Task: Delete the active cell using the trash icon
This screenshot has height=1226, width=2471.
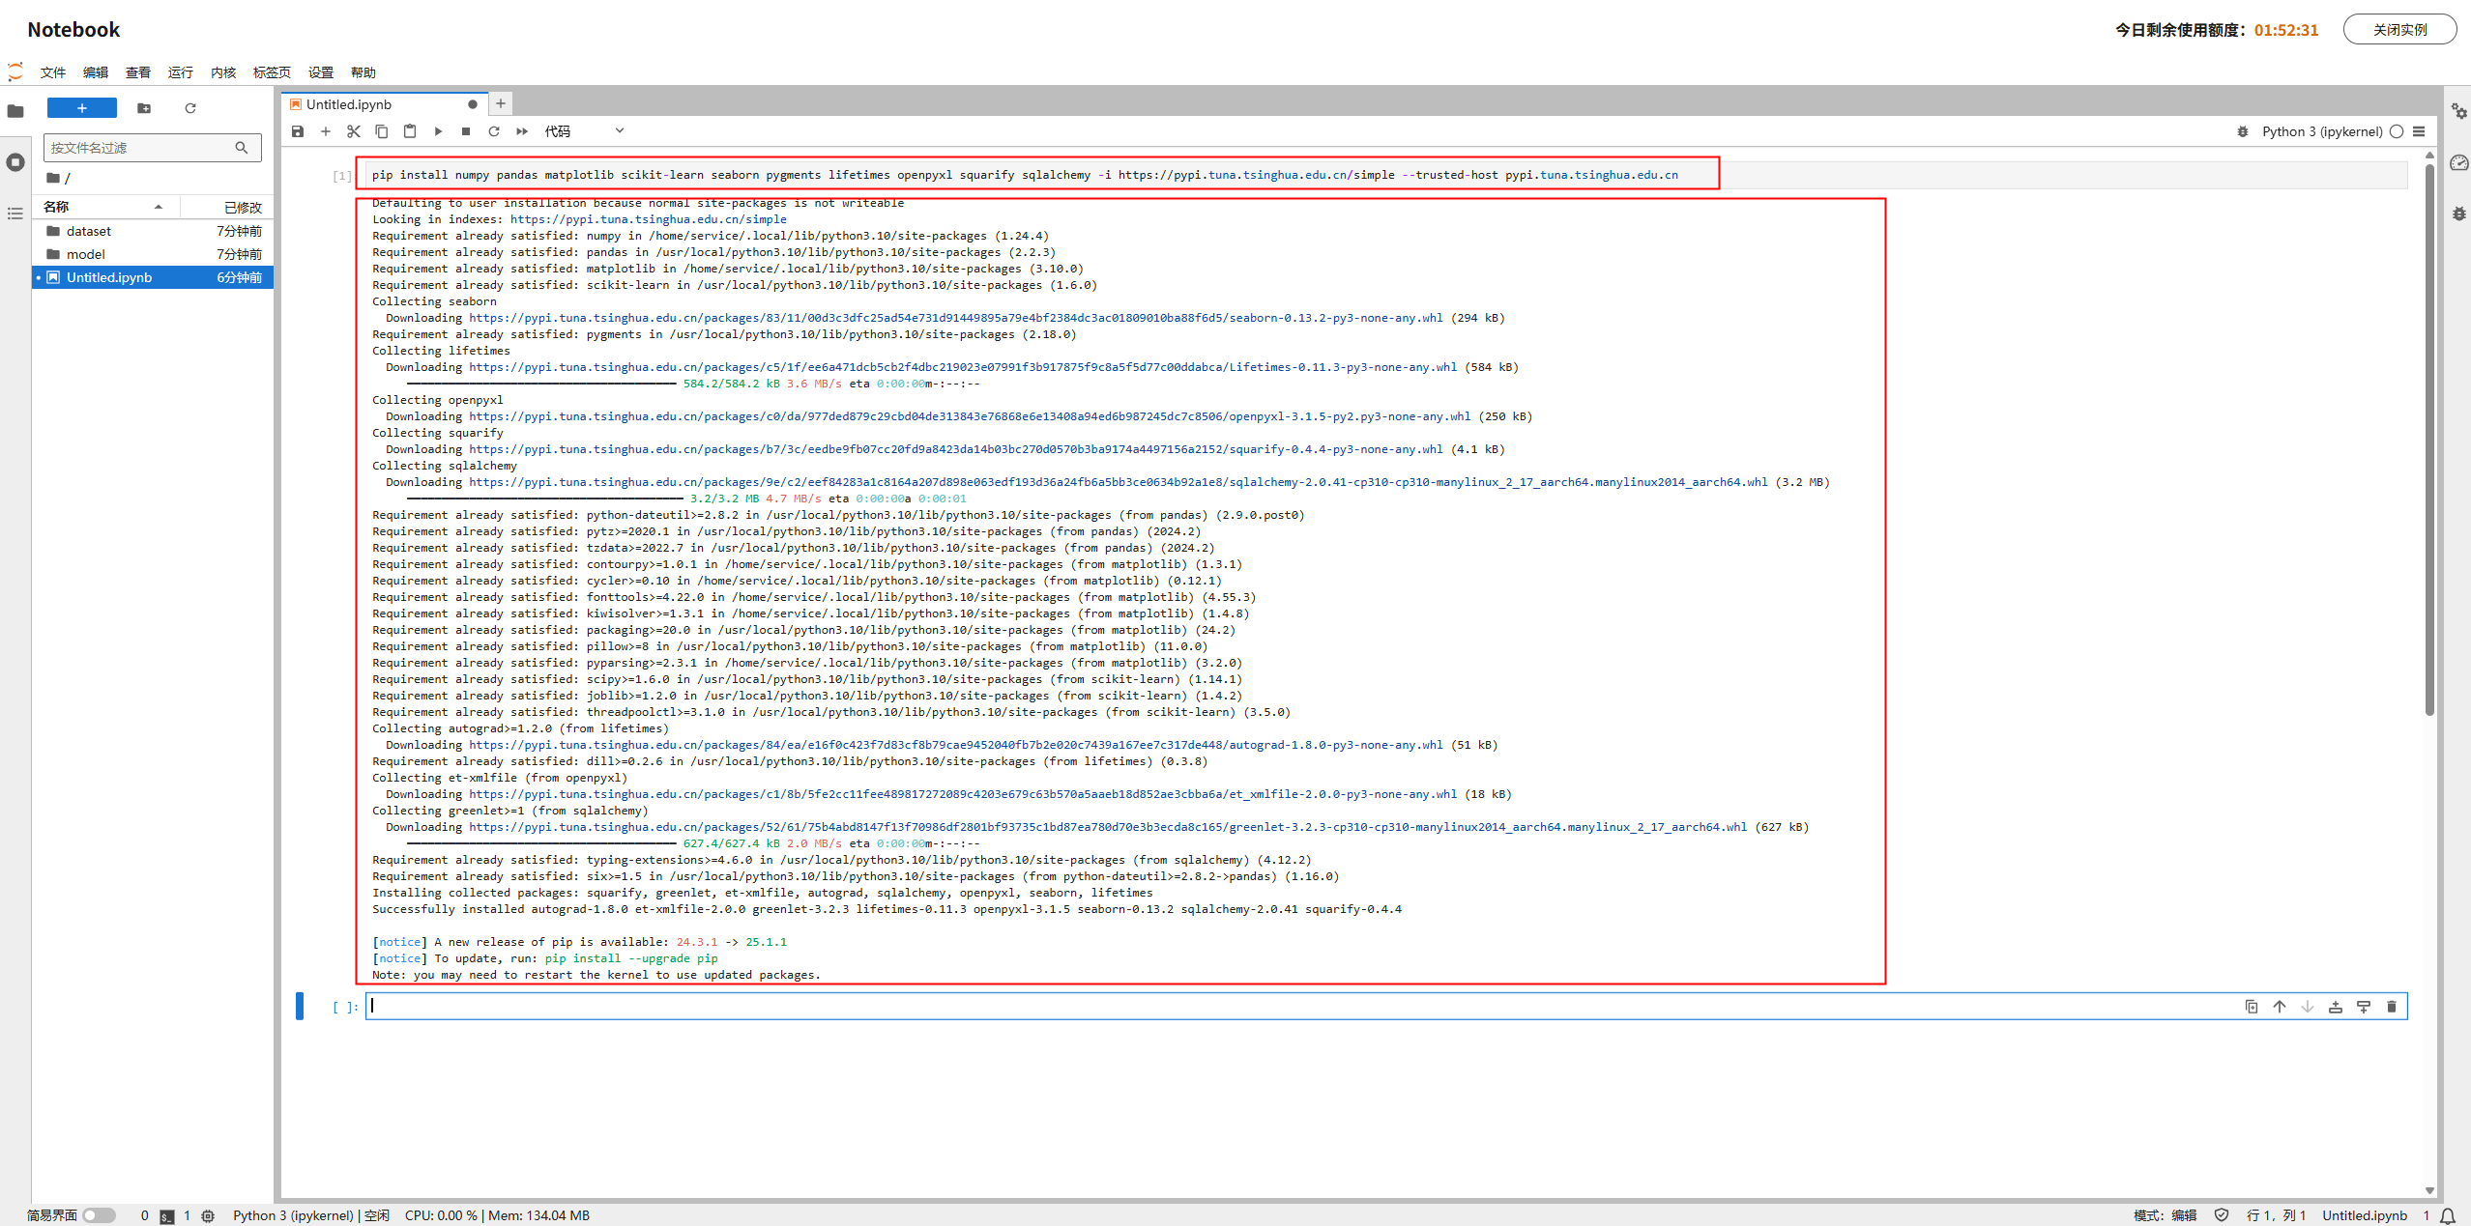Action: pos(2391,1007)
